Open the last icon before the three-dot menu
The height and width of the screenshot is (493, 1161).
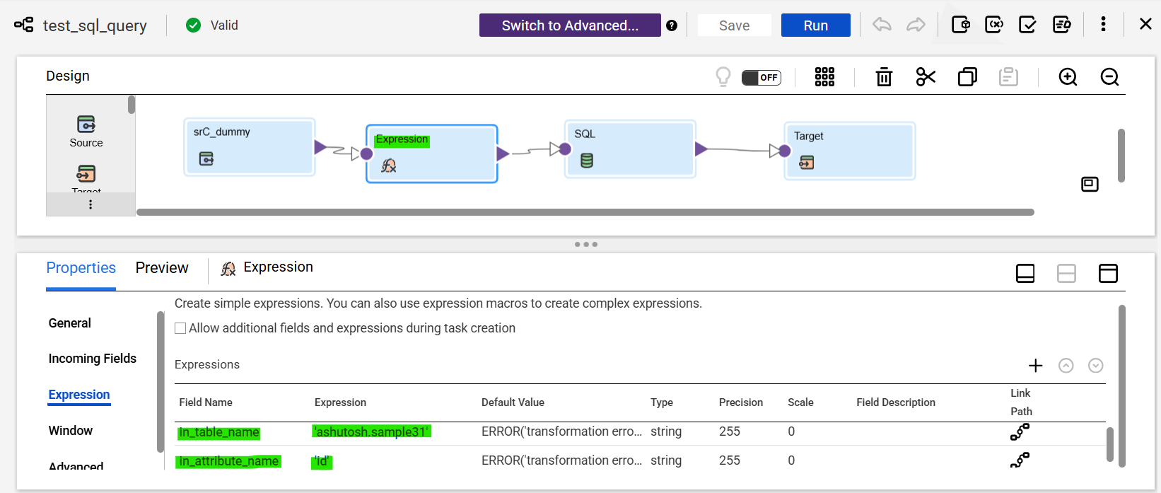coord(1061,25)
